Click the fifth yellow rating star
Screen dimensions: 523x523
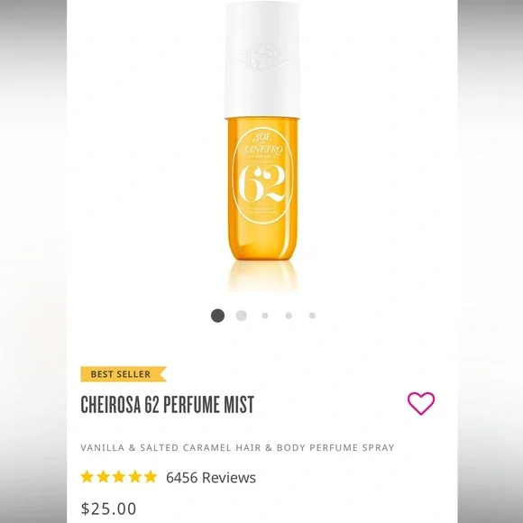pyautogui.click(x=151, y=477)
